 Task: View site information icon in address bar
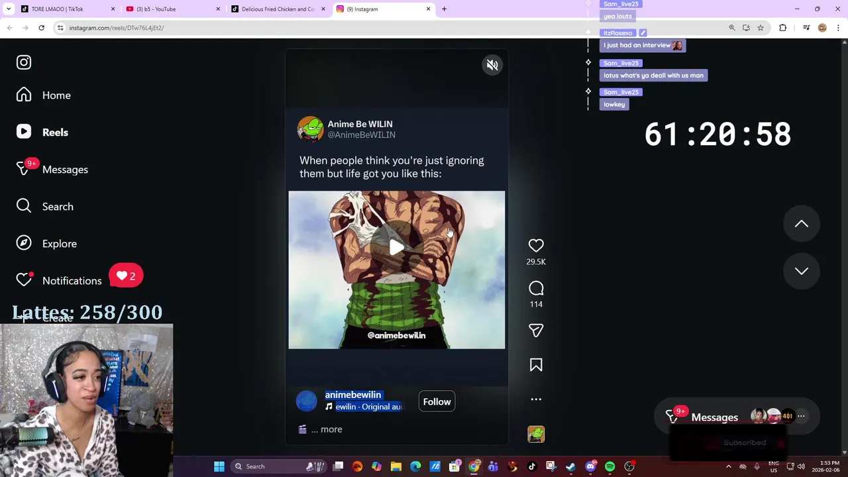(x=60, y=28)
